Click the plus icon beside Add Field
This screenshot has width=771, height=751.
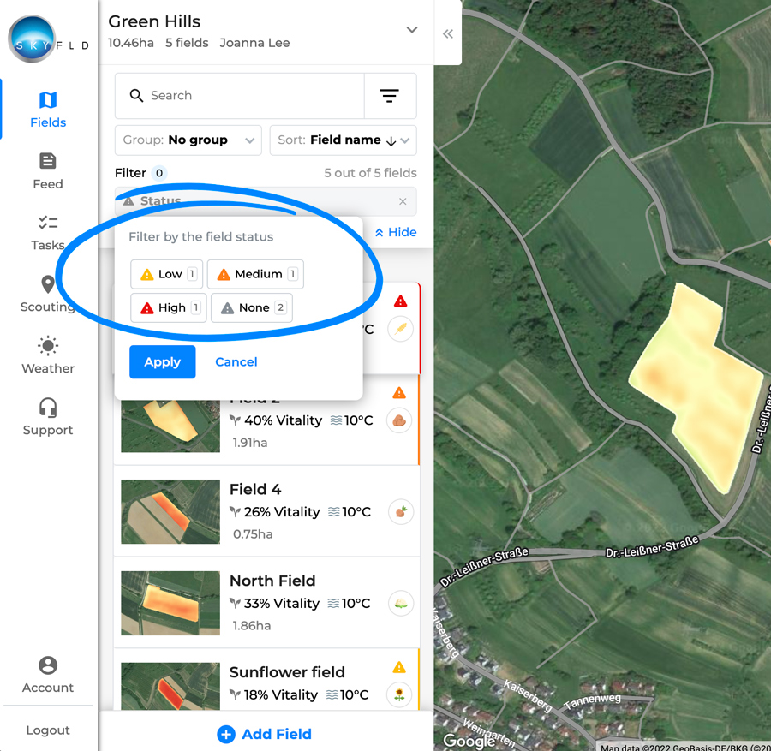coord(226,734)
